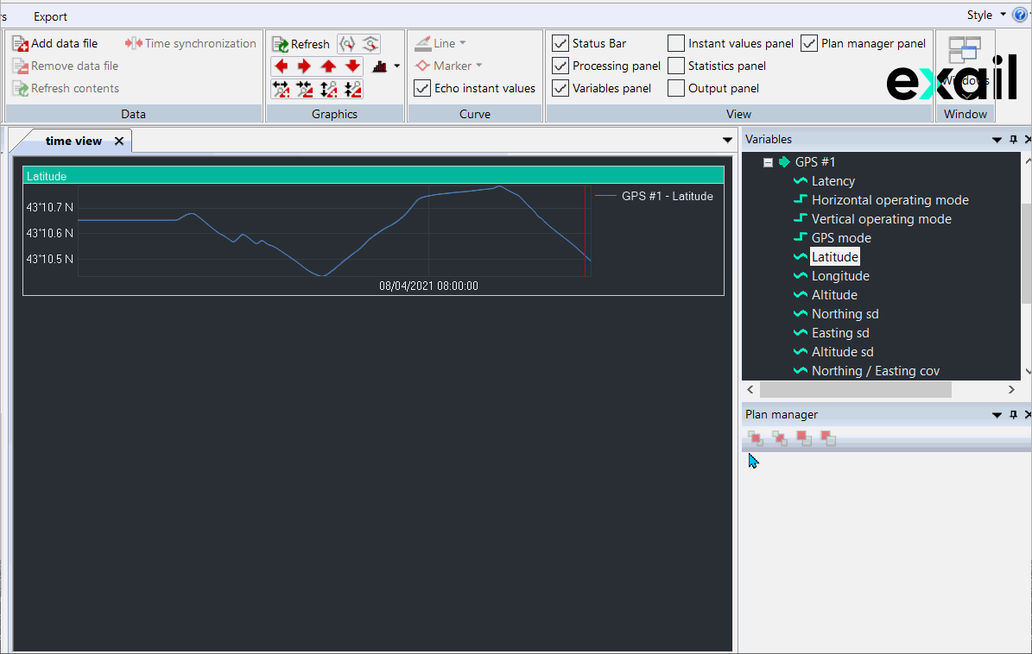Click the Refresh button in Graphics

pyautogui.click(x=301, y=44)
